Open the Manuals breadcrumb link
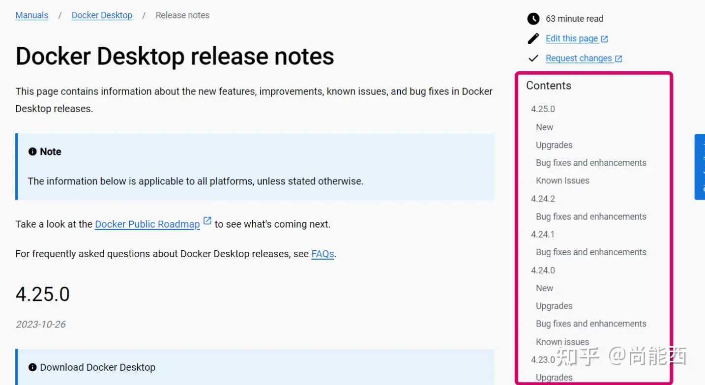Viewport: 705px width, 385px height. tap(32, 15)
